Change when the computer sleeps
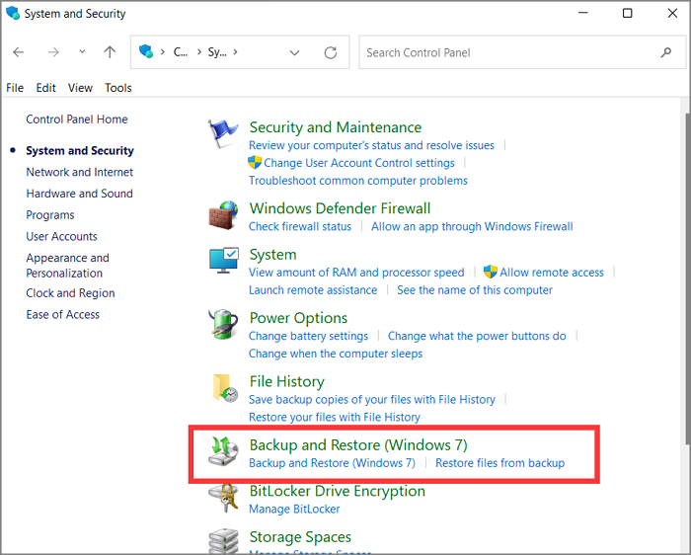The height and width of the screenshot is (555, 691). pyautogui.click(x=336, y=354)
